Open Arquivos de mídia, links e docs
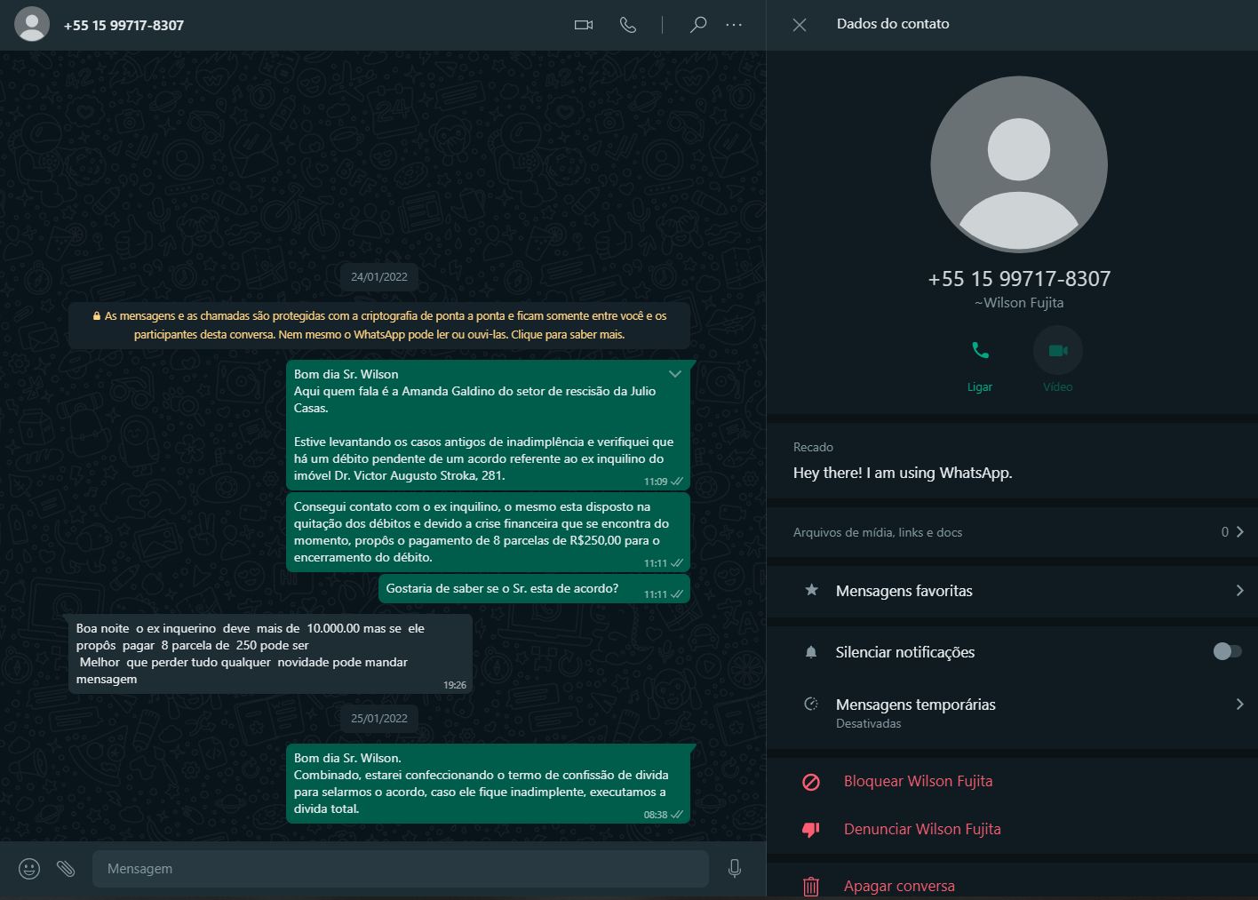Viewport: 1258px width, 900px height. click(1011, 532)
